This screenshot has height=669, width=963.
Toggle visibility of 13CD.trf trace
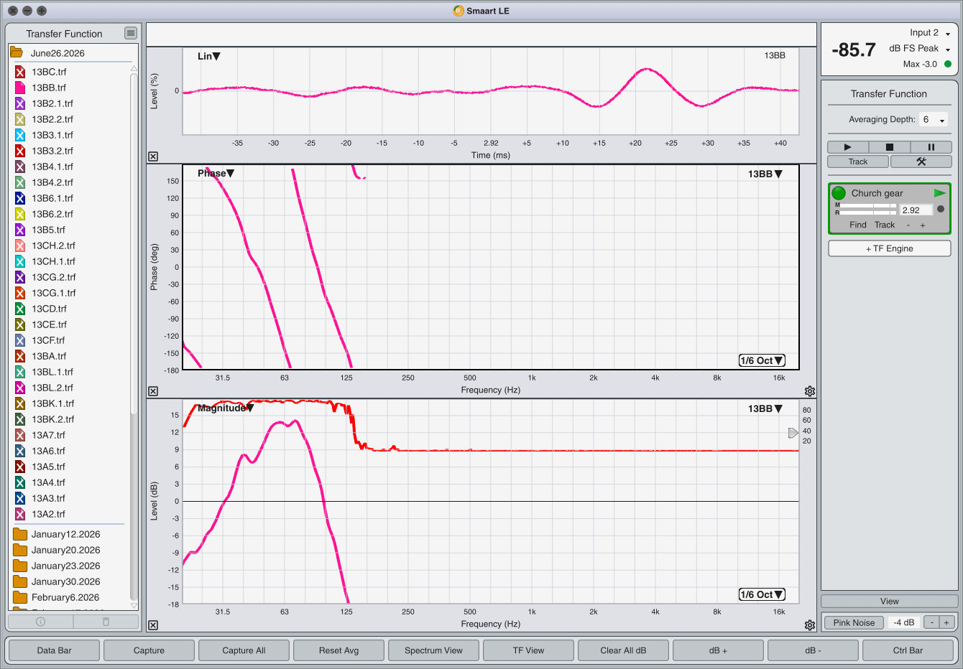[x=20, y=309]
